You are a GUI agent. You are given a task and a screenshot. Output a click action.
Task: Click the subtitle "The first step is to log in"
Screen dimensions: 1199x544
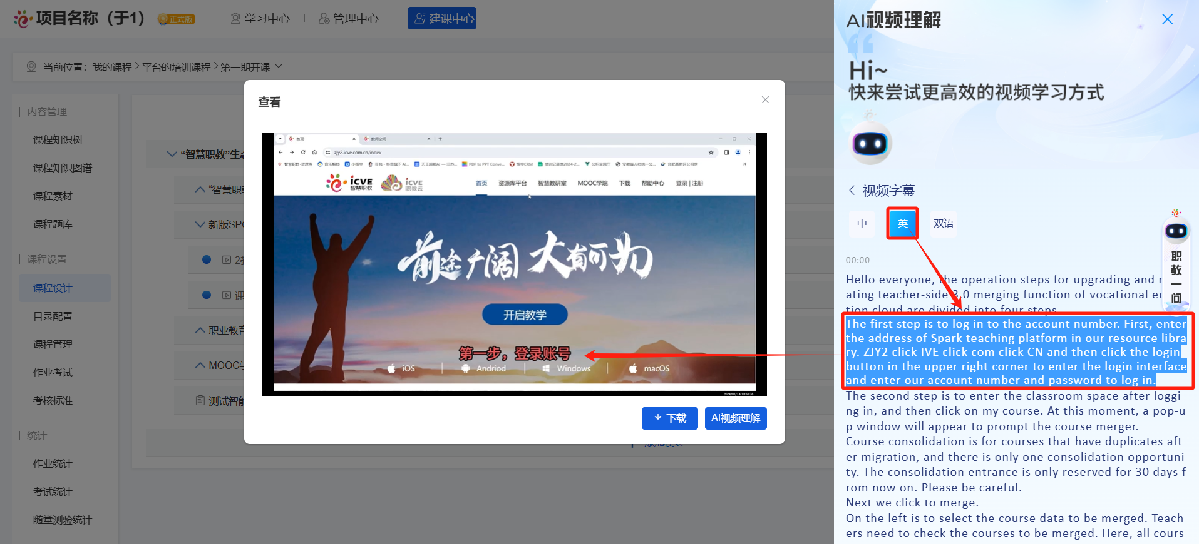tap(1016, 352)
